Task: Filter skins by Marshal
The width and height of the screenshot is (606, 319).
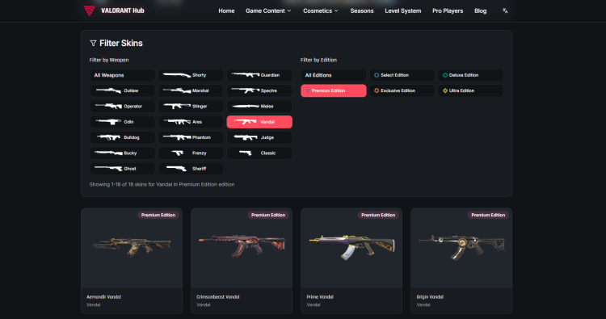Action: coord(191,90)
